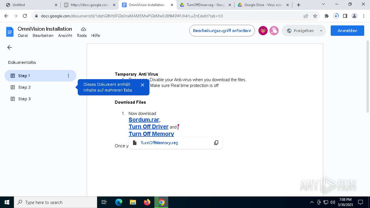Screen dimensions: 370x208
Task: Select the Step 1 document tab
Action: [x=40, y=76]
